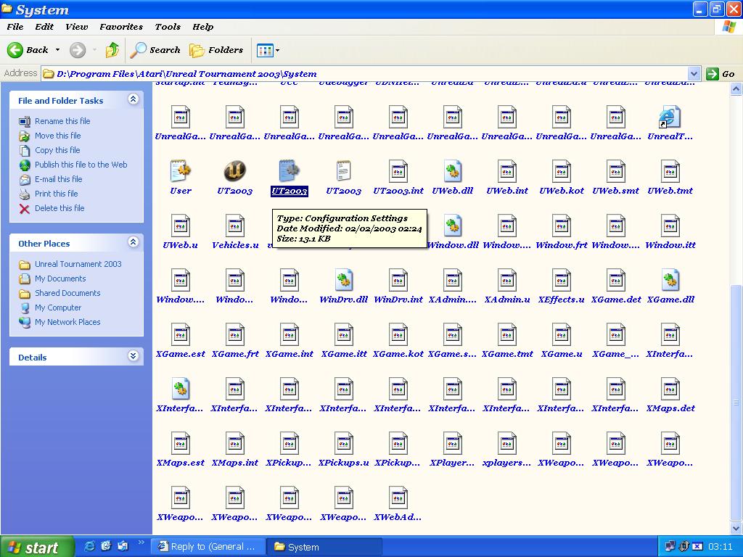Select the XGame.u file icon
This screenshot has height=557, width=743.
pyautogui.click(x=562, y=334)
